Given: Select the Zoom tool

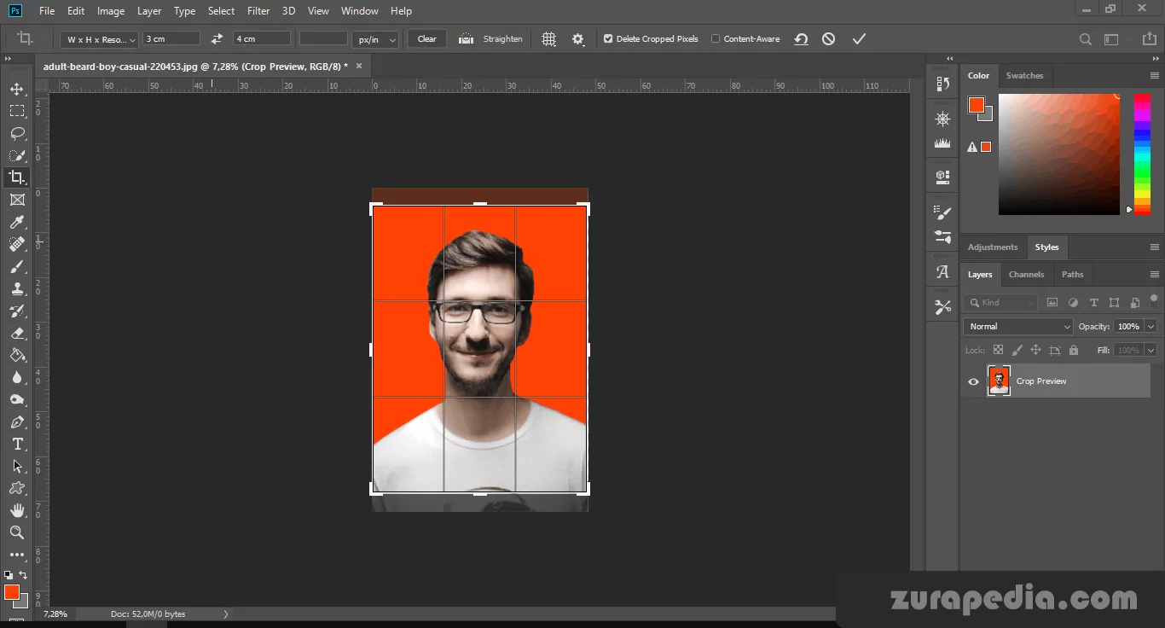Looking at the screenshot, I should coord(17,532).
